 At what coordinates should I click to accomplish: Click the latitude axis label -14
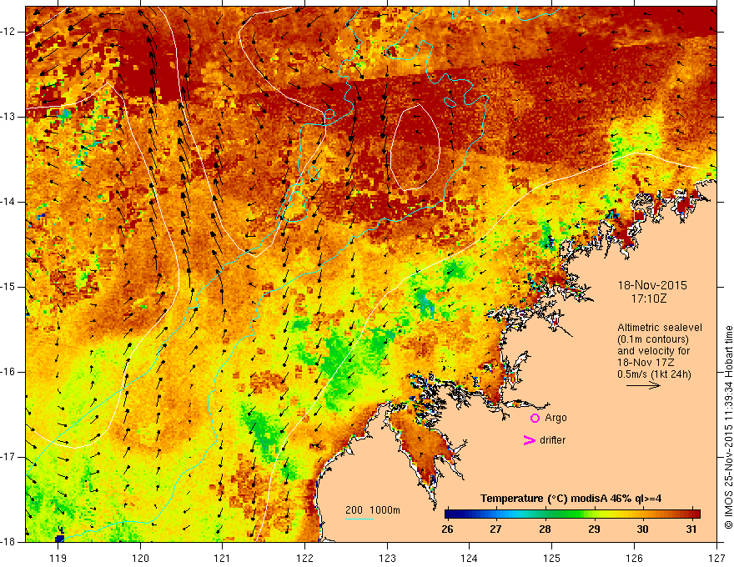point(8,202)
